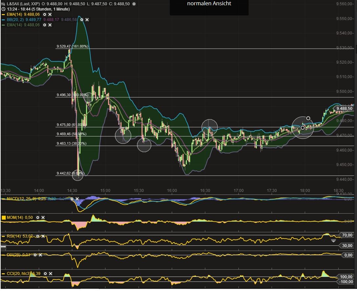Viewport: 357px width, 291px height.
Task: Remove the RSI indicator with its X
Action: [x=43, y=236]
